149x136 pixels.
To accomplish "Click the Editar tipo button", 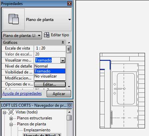I will 56,35.
